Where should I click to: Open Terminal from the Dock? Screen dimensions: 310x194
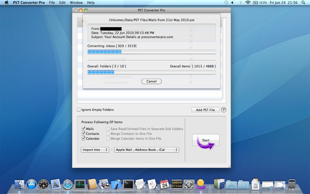128,184
